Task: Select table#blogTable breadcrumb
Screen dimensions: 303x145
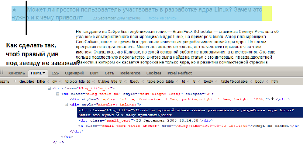Action: click(234, 82)
